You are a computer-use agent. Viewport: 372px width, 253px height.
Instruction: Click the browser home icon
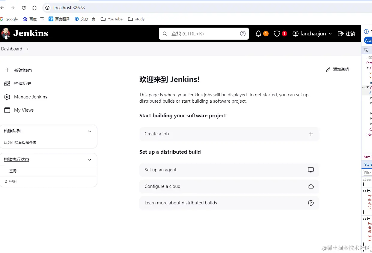34,8
